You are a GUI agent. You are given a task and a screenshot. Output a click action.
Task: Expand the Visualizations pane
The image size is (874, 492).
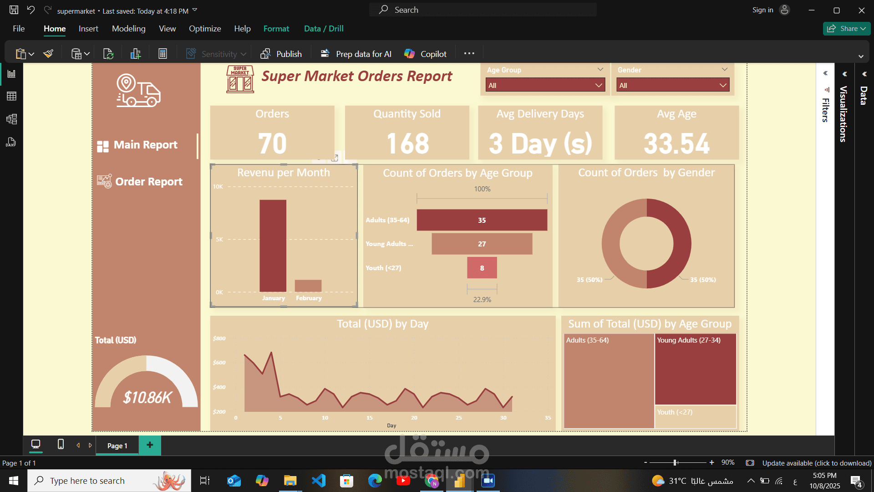tap(844, 74)
